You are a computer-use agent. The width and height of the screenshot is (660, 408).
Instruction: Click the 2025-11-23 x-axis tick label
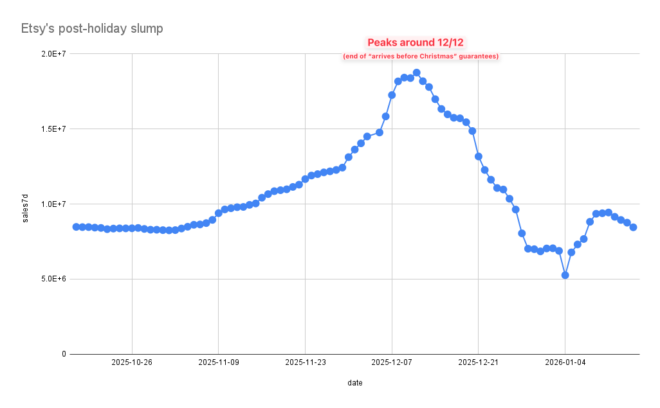click(x=305, y=363)
